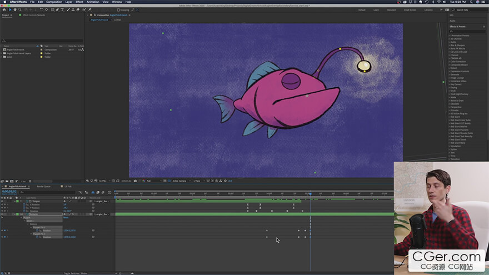489x275 pixels.
Task: Expand AnglerFishArtwork Layers folder
Action: tap(2, 53)
